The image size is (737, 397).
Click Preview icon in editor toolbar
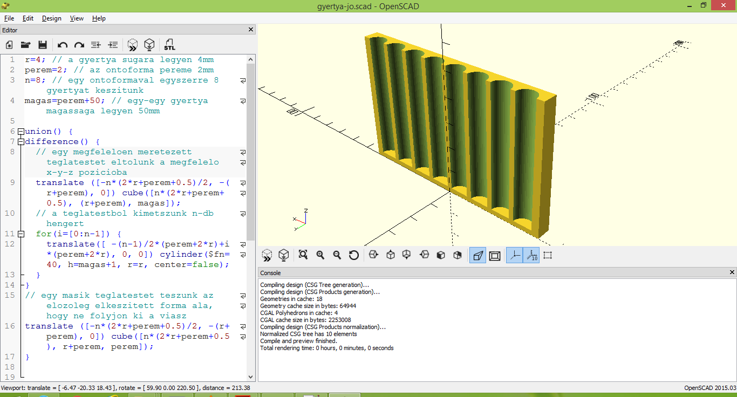click(133, 45)
